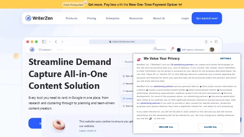Open privacy Settings in the consent dialog
244x137 pixels.
[x=225, y=59]
